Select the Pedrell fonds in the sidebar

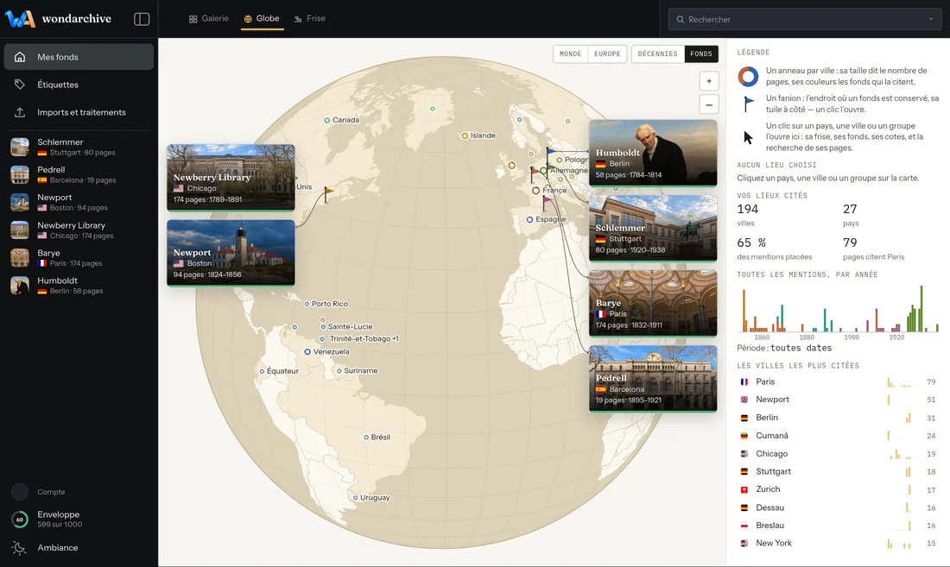point(79,175)
